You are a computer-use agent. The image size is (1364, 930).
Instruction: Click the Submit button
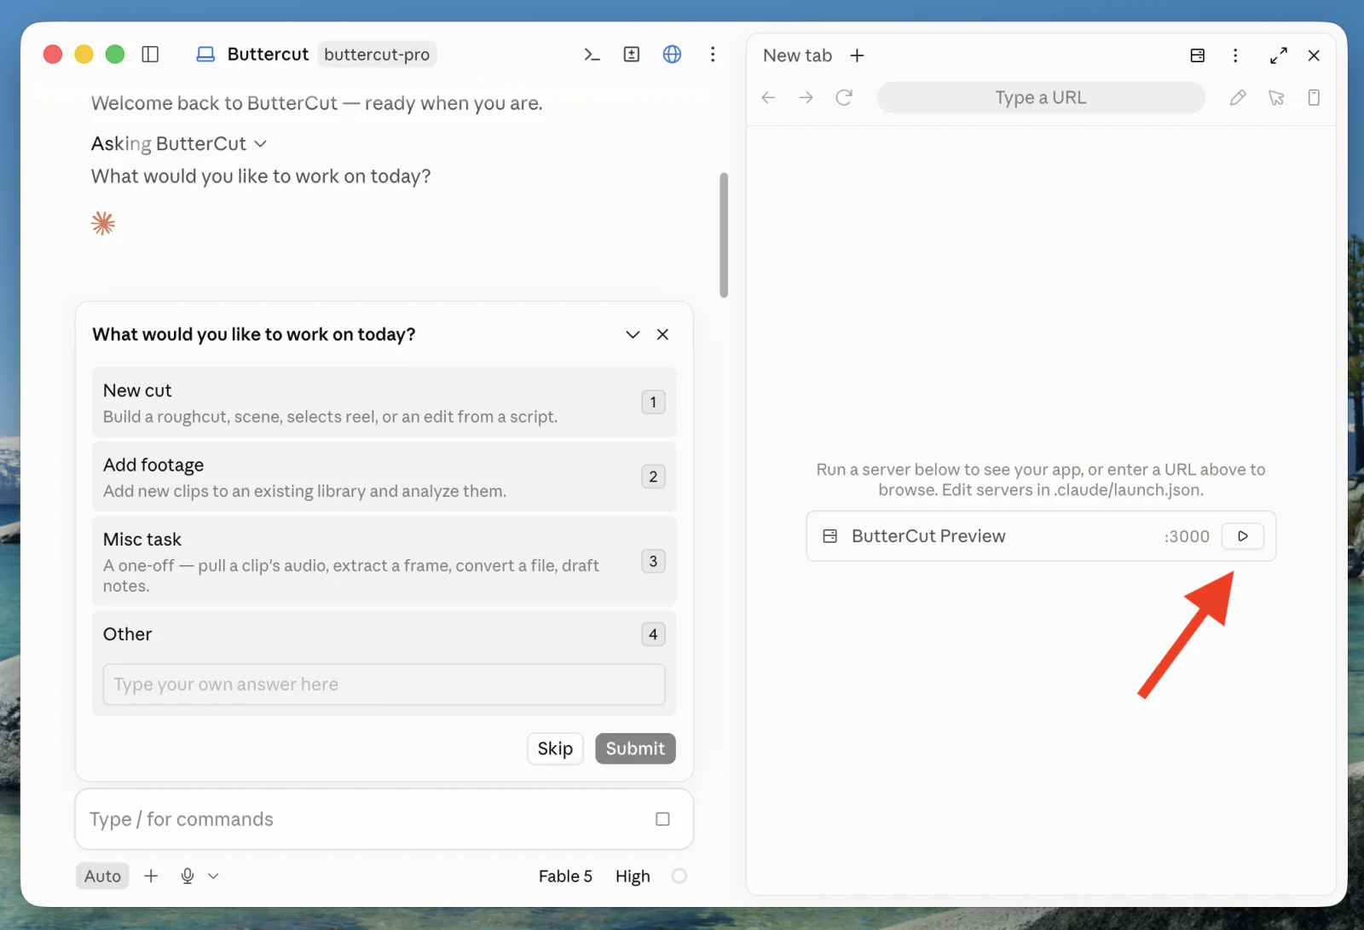tap(635, 748)
